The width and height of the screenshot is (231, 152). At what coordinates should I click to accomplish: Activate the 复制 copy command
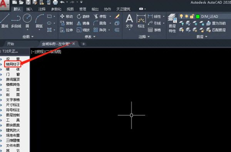(x=67, y=23)
